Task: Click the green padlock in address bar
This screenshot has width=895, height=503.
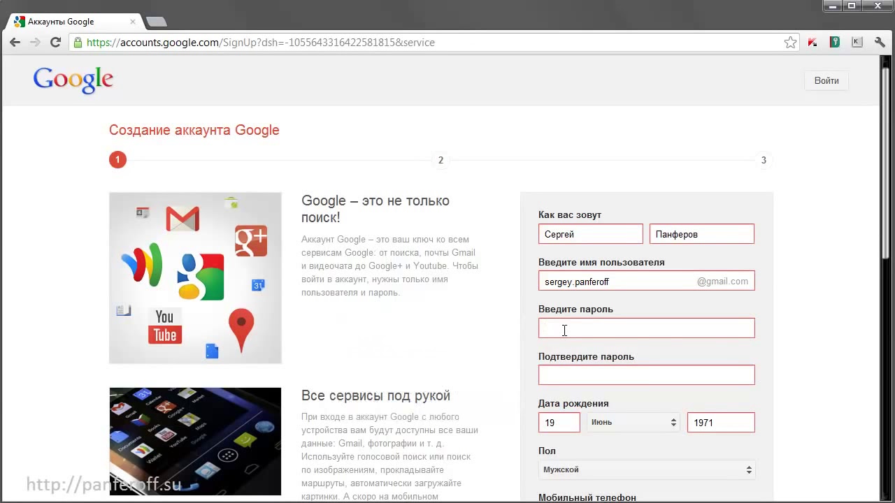Action: point(78,43)
